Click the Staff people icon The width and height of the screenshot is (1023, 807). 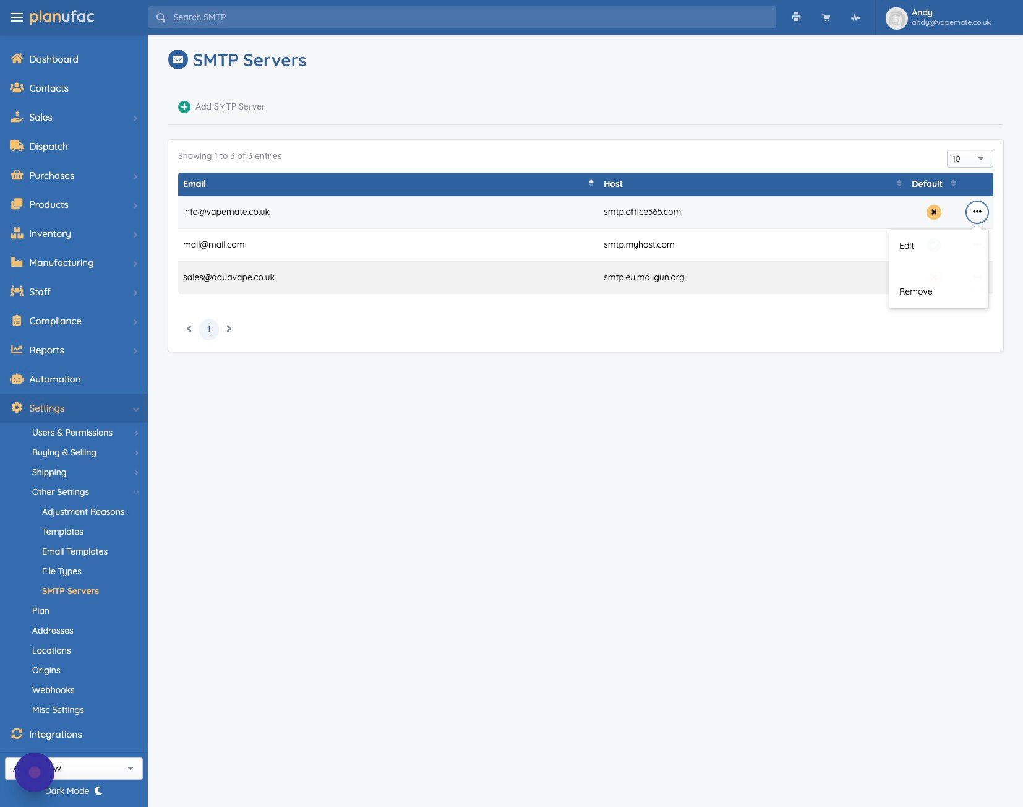tap(17, 291)
